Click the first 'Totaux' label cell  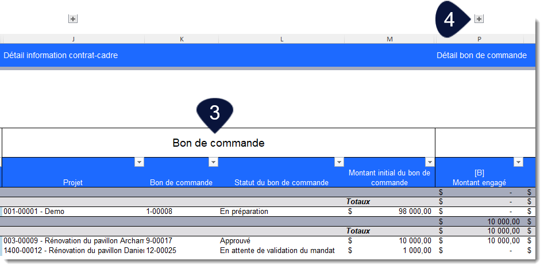[358, 202]
